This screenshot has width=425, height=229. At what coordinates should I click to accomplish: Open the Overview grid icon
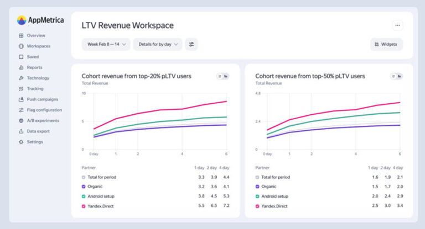tap(21, 35)
